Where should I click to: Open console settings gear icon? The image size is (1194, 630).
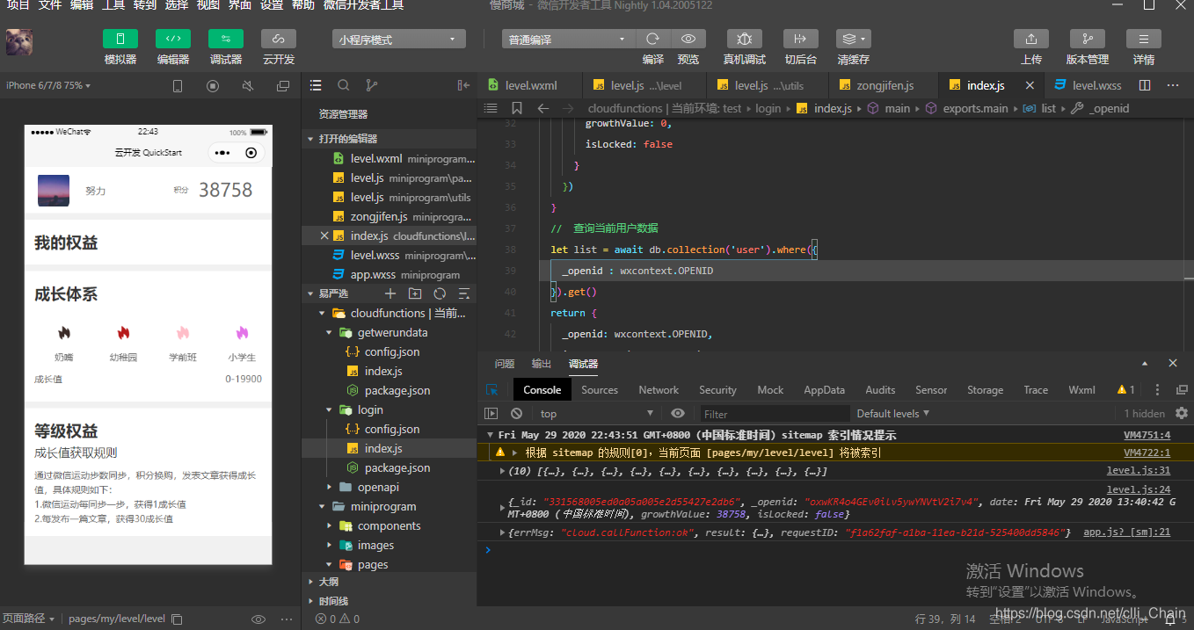[x=1181, y=413]
